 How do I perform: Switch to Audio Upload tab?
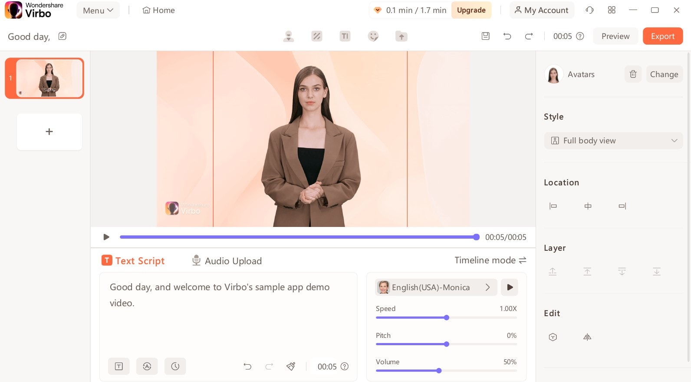click(x=227, y=261)
